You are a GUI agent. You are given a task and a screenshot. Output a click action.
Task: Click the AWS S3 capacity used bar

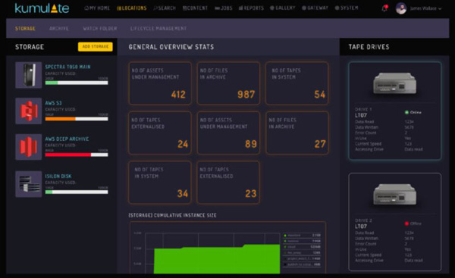click(77, 119)
